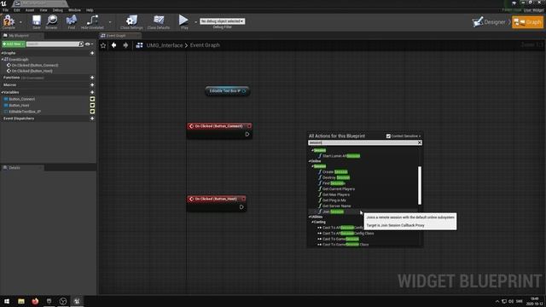546x307 pixels.
Task: Add a new macro with plus icon
Action: click(92, 85)
